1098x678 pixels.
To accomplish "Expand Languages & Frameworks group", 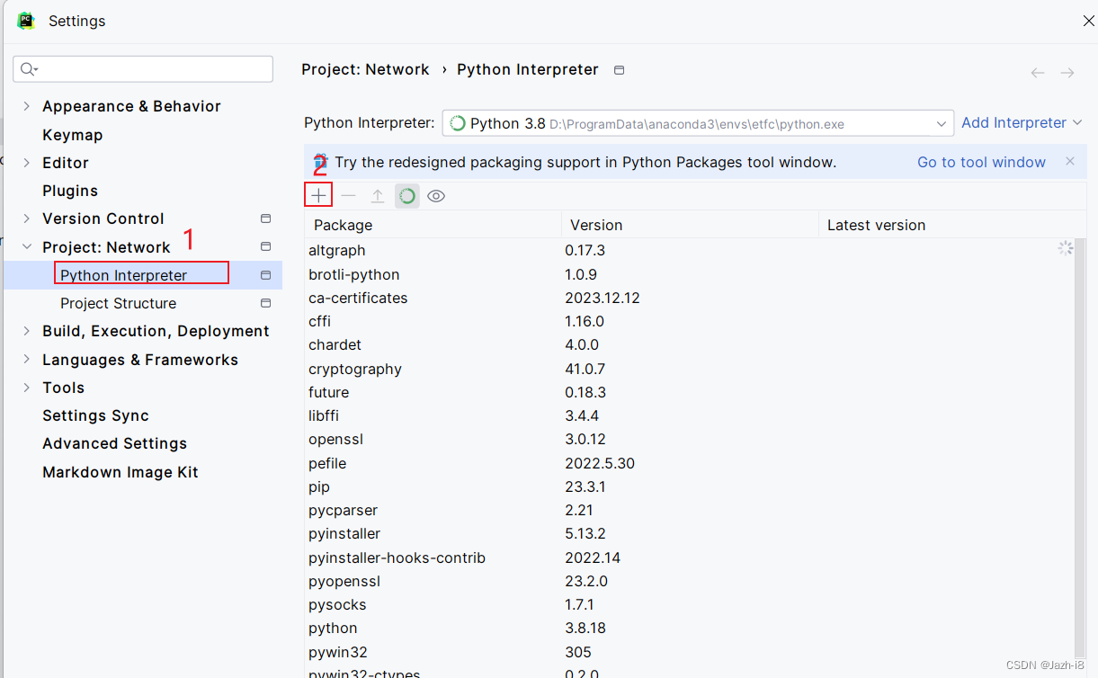I will (x=26, y=360).
